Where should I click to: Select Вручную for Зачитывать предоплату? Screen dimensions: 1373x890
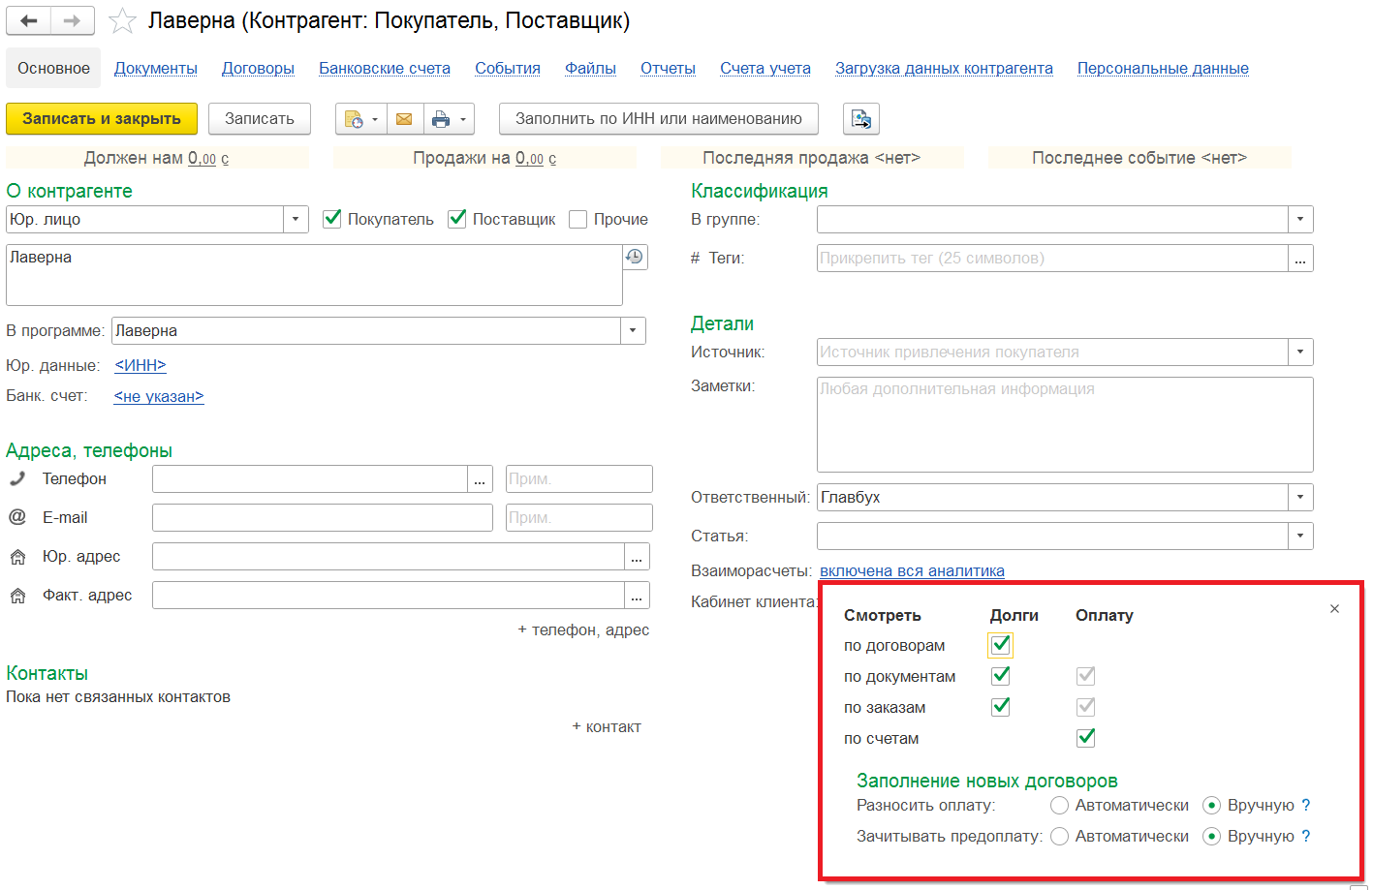pos(1211,837)
